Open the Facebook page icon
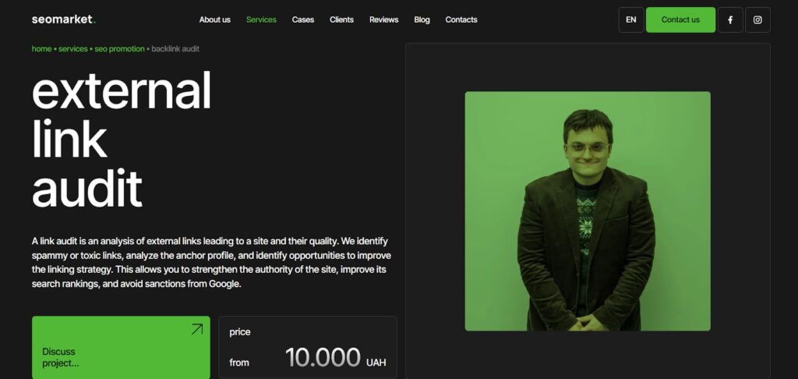The image size is (798, 379). (730, 19)
